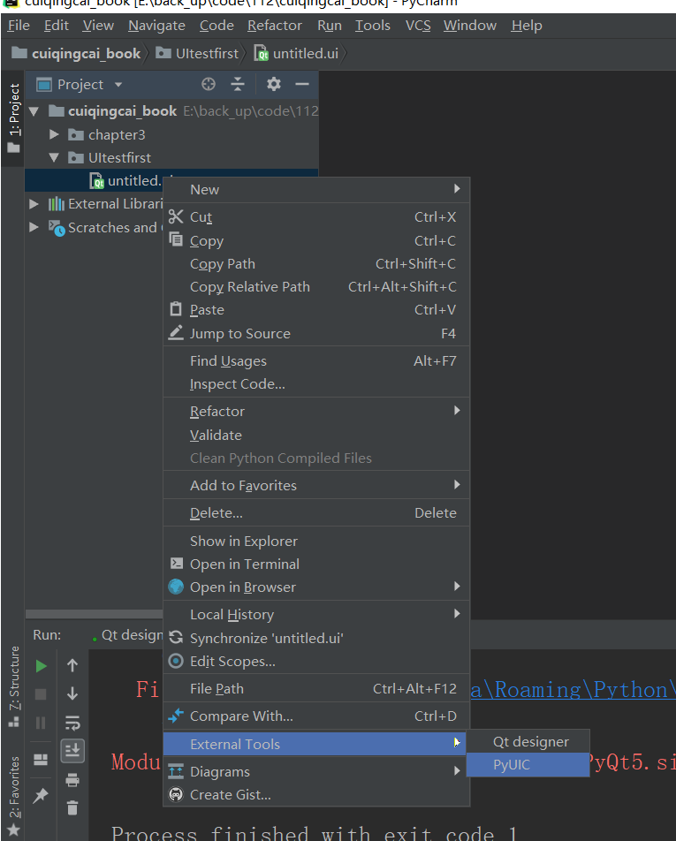
Task: Open the Tools menu
Action: click(373, 26)
